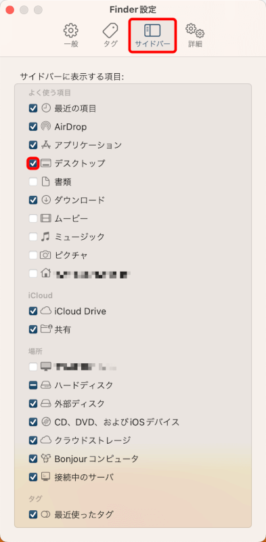Screen dimensions: 266x542
Task: Enable the 書類 checkbox
Action: pos(32,182)
